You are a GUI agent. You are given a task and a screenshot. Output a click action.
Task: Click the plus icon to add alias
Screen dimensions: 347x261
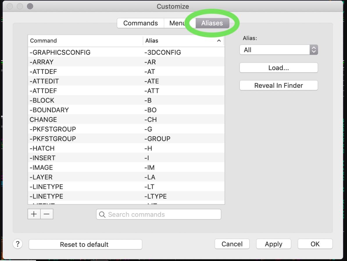(34, 214)
